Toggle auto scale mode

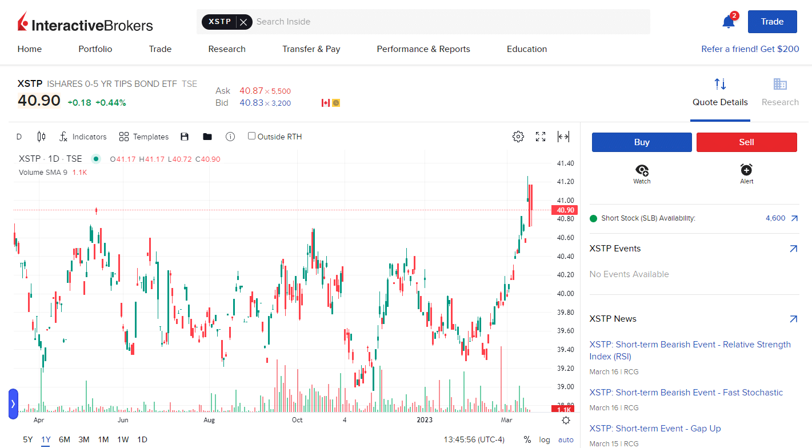[566, 439]
